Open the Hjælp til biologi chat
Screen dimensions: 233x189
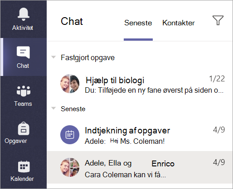tap(140, 84)
